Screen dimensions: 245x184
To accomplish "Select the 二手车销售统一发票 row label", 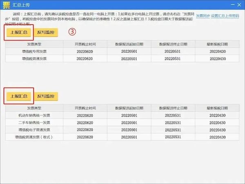I will click(x=34, y=122).
